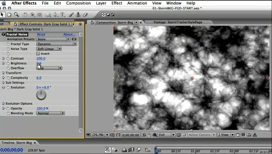Enable the Invert checkbox
Image resolution: width=272 pixels, height=154 pixels.
38,54
